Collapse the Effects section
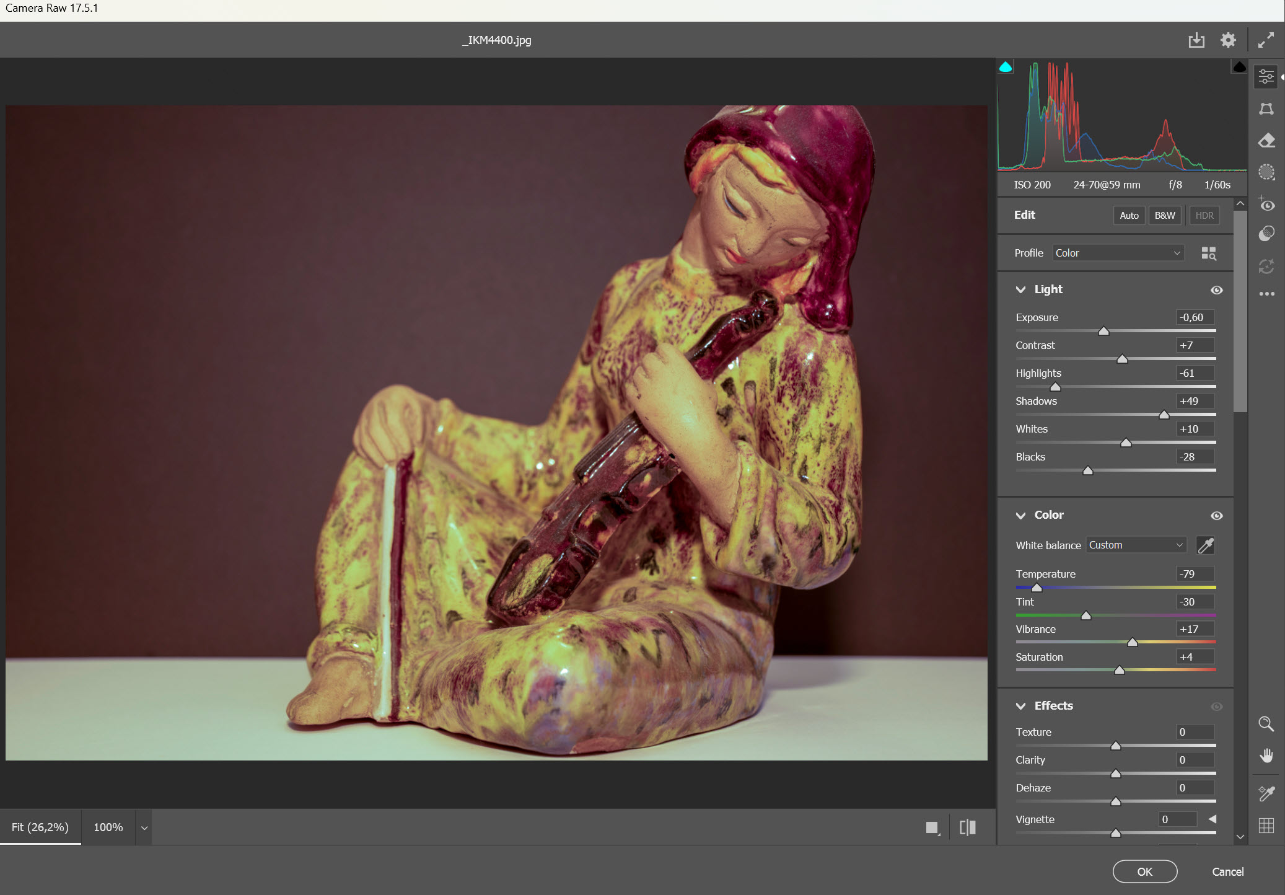This screenshot has height=895, width=1285. pyautogui.click(x=1020, y=706)
